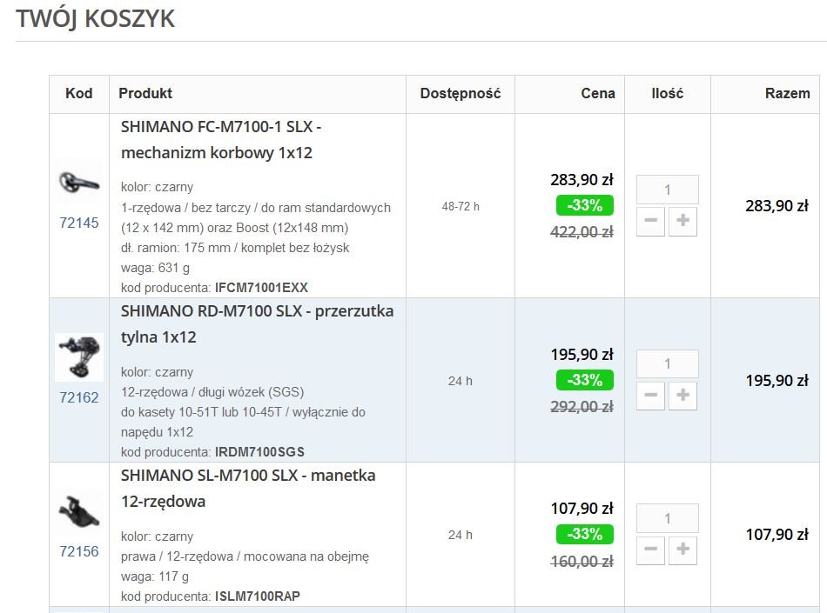Decrease quantity of SL-M7100 shifter

pos(650,550)
